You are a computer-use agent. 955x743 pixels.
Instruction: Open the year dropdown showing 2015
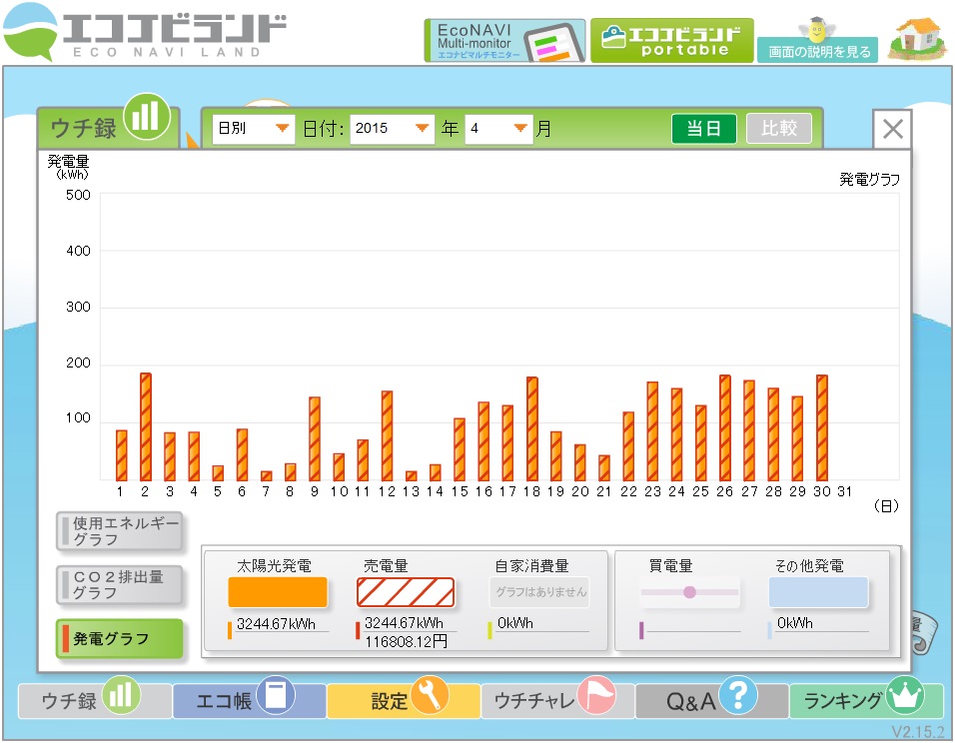(x=393, y=129)
